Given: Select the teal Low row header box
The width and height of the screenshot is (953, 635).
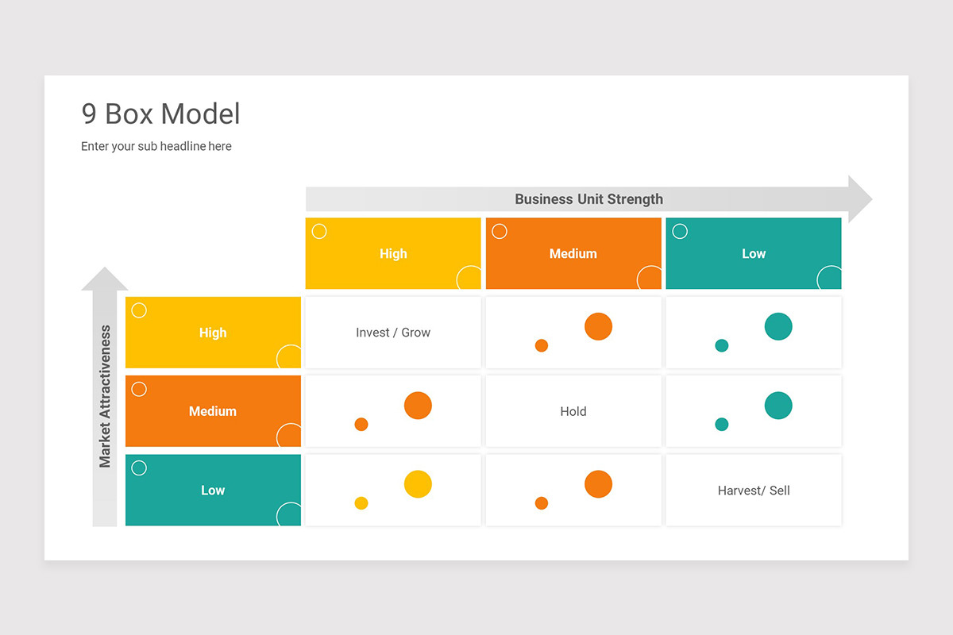Looking at the screenshot, I should [213, 490].
